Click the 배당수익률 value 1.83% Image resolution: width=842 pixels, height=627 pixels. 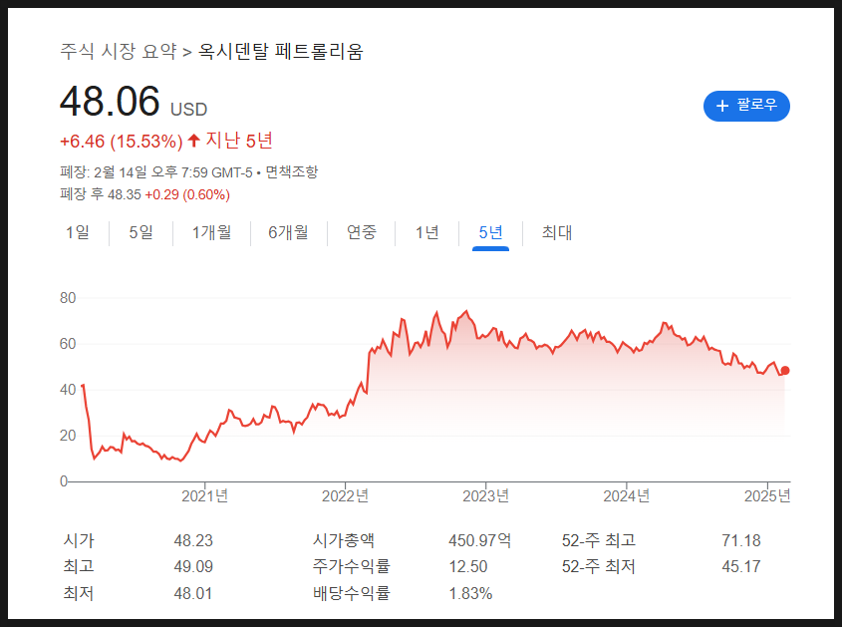[x=470, y=594]
